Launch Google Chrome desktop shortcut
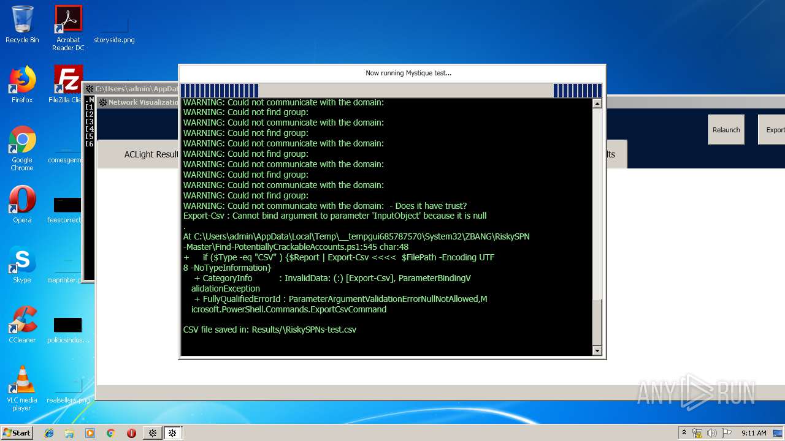Viewport: 785px width, 441px height. (x=22, y=149)
